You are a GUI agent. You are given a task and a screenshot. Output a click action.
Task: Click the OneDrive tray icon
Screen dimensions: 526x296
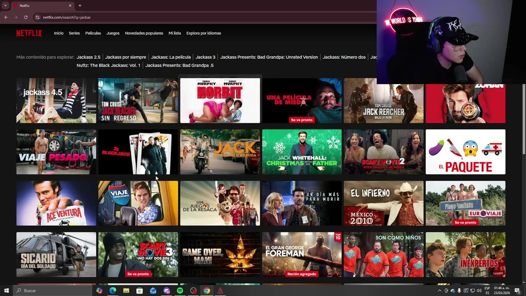[x=453, y=291]
